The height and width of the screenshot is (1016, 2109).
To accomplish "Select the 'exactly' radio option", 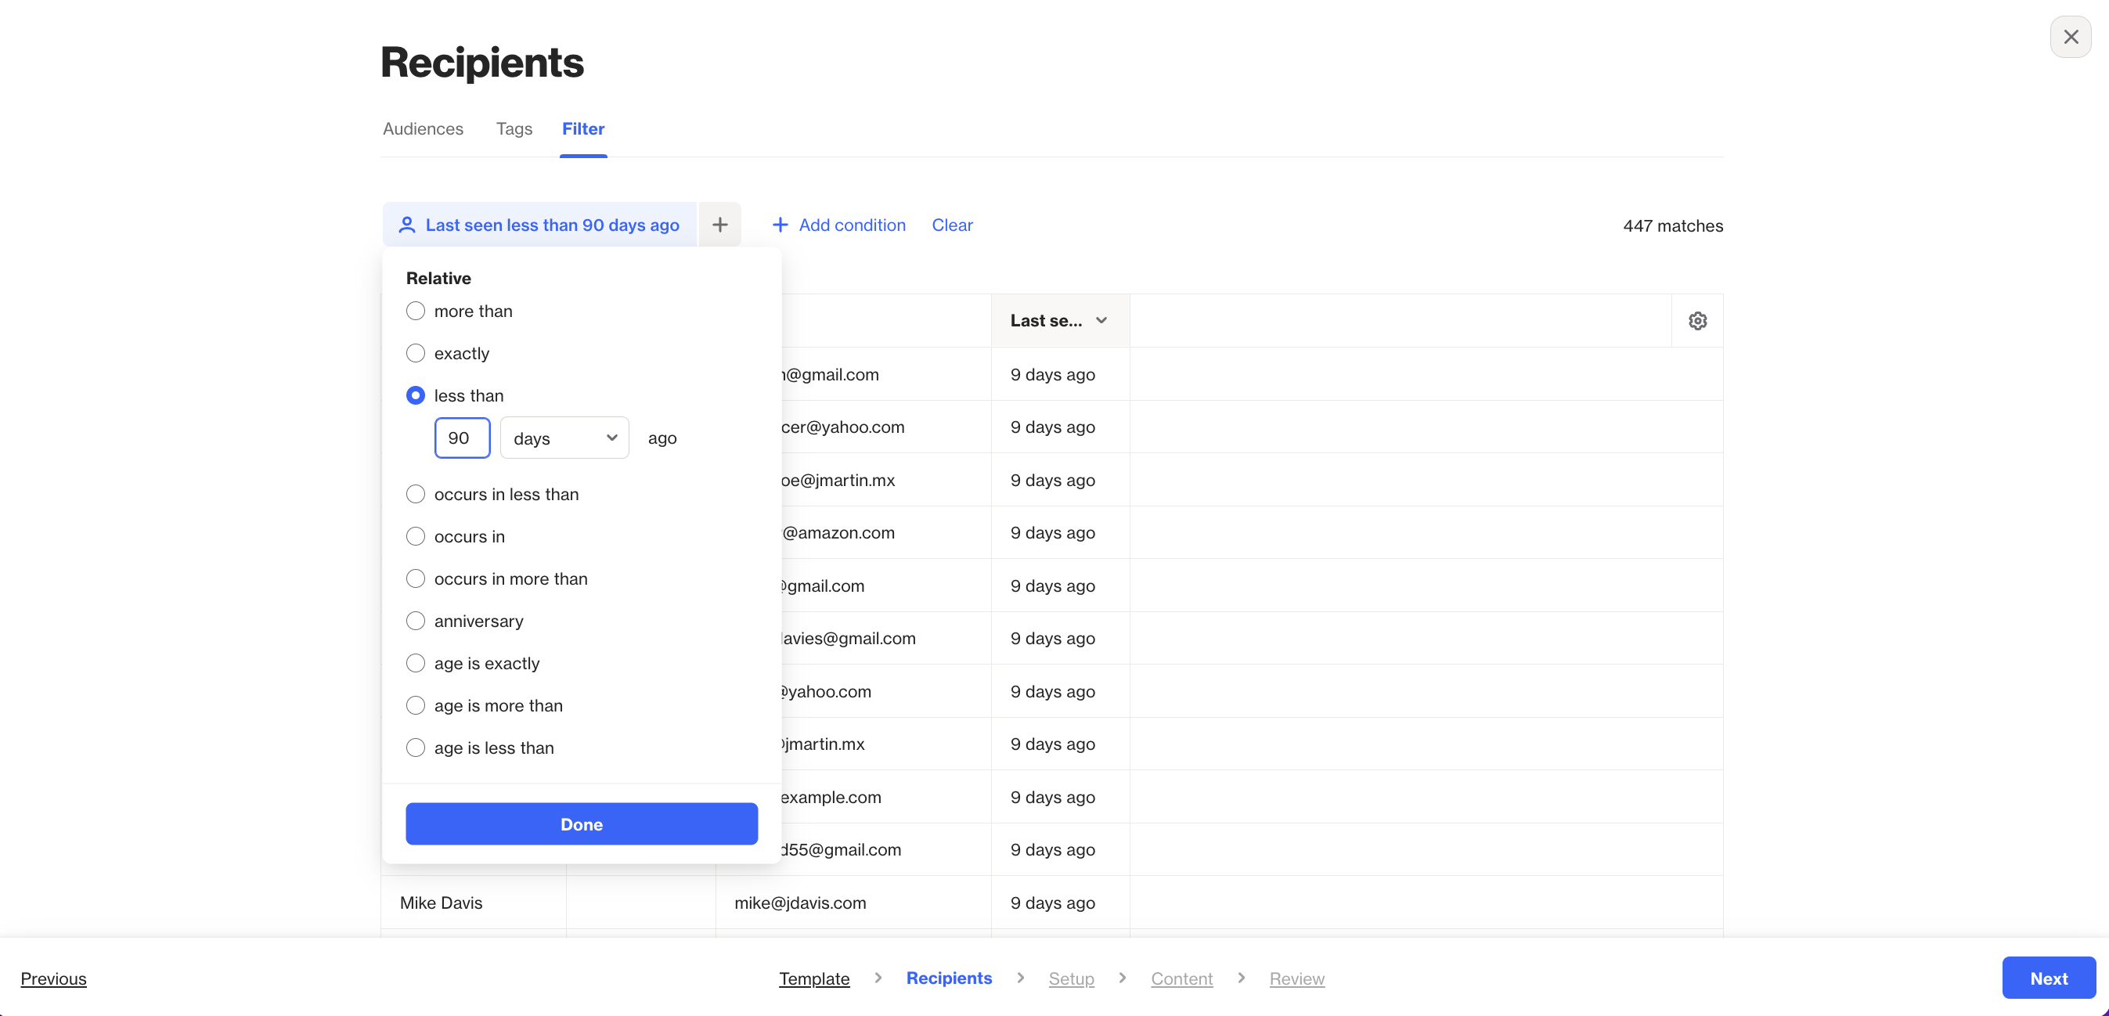I will click(416, 353).
